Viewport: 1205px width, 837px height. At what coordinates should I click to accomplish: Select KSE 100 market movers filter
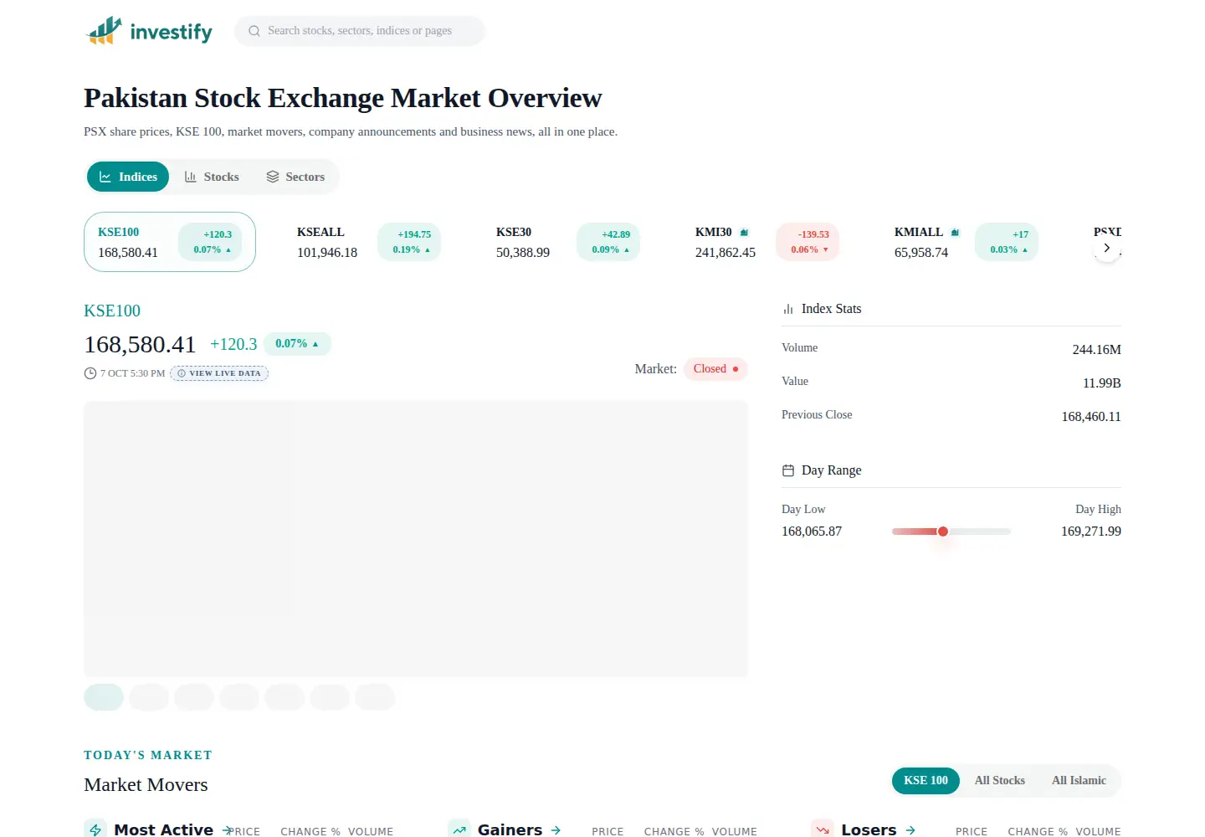pyautogui.click(x=926, y=780)
